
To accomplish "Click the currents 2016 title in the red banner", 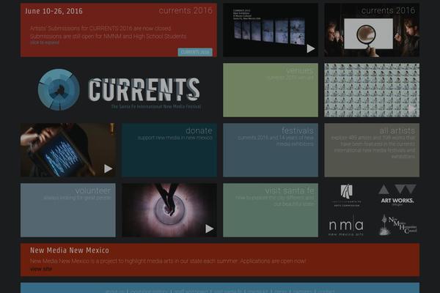I will [x=186, y=11].
